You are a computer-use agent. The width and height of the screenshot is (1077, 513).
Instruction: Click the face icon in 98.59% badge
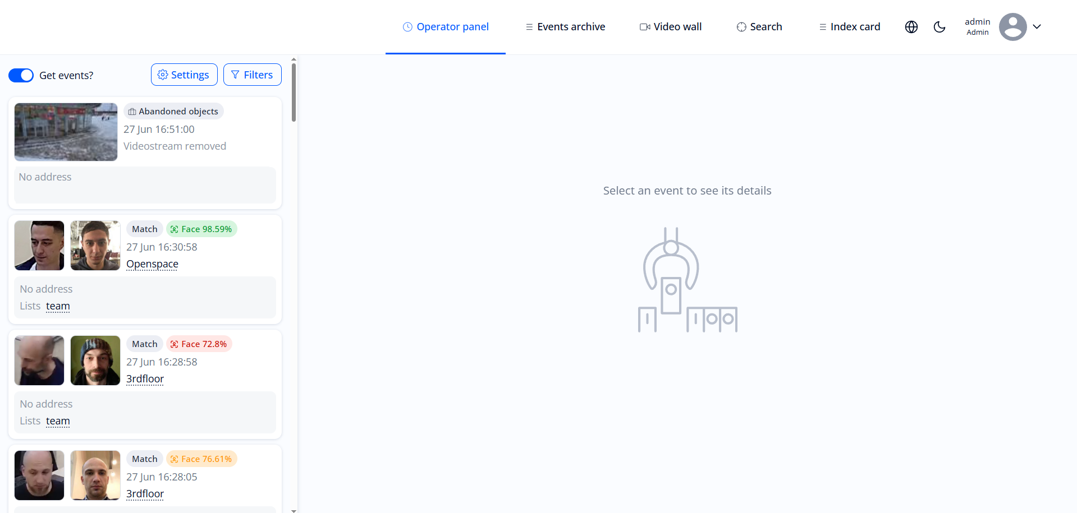point(175,229)
